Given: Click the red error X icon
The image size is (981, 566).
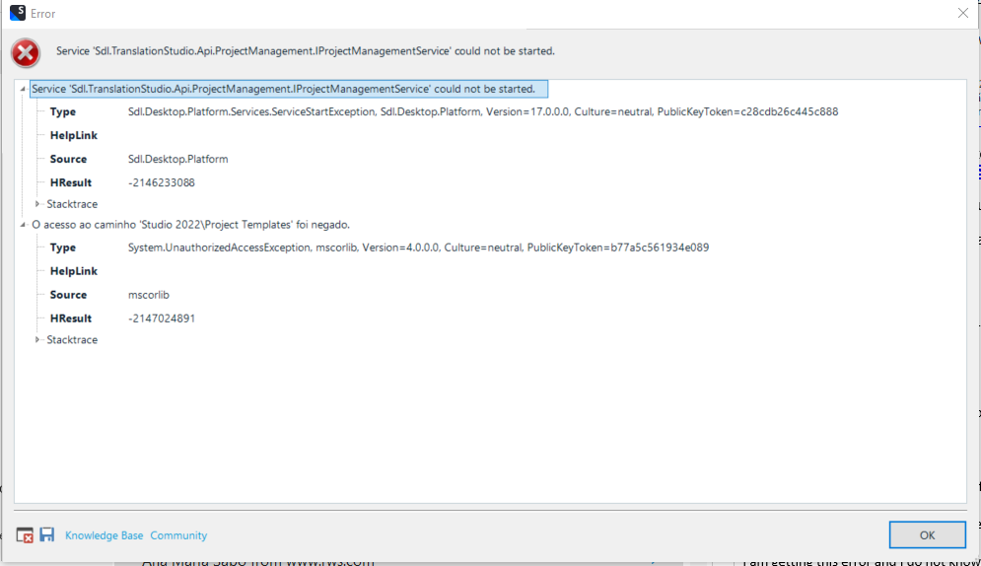Looking at the screenshot, I should pos(26,52).
